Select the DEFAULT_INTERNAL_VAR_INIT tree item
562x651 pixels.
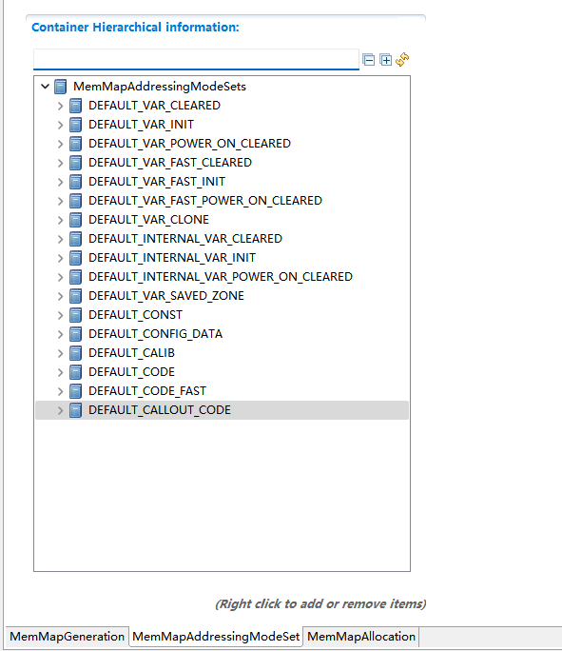coord(172,258)
